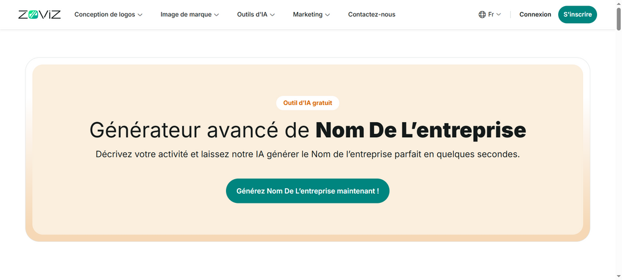Go to the Contactez-nous page
Image resolution: width=622 pixels, height=280 pixels.
[372, 15]
